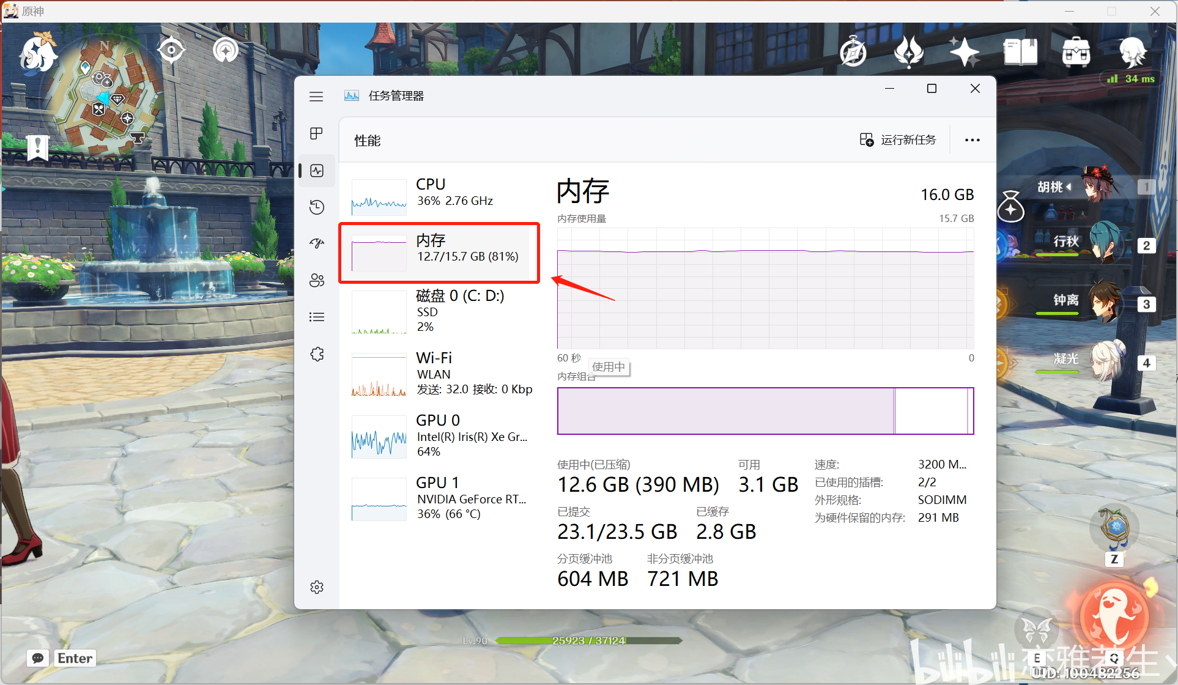Viewport: 1178px width, 685px height.
Task: Click the character health bar
Action: tap(589, 640)
